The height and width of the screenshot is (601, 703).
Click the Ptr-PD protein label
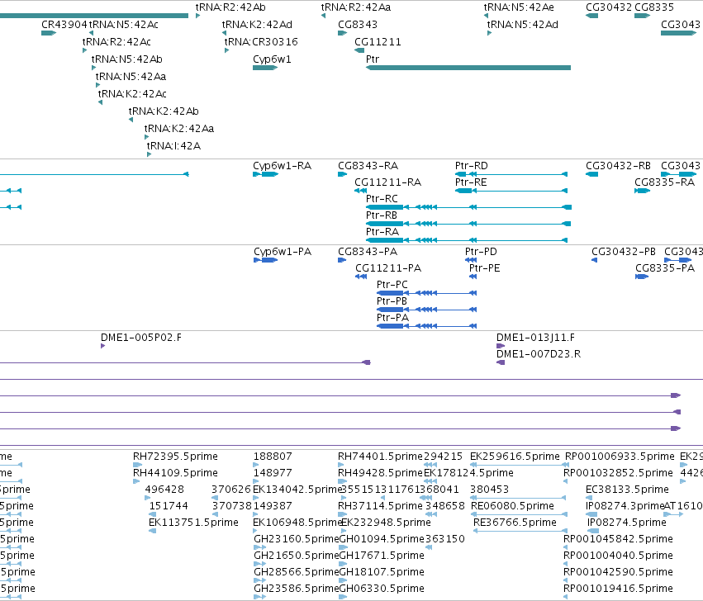481,252
